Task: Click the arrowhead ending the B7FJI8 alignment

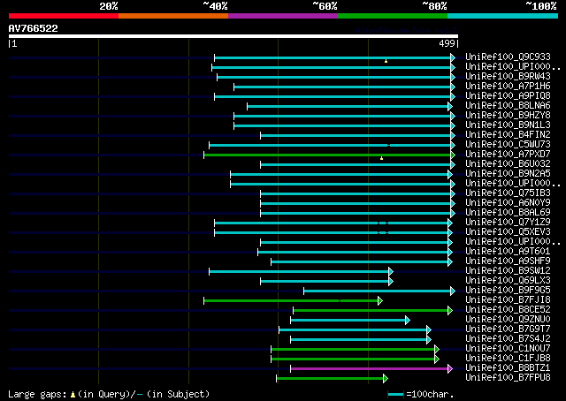Action: point(380,300)
